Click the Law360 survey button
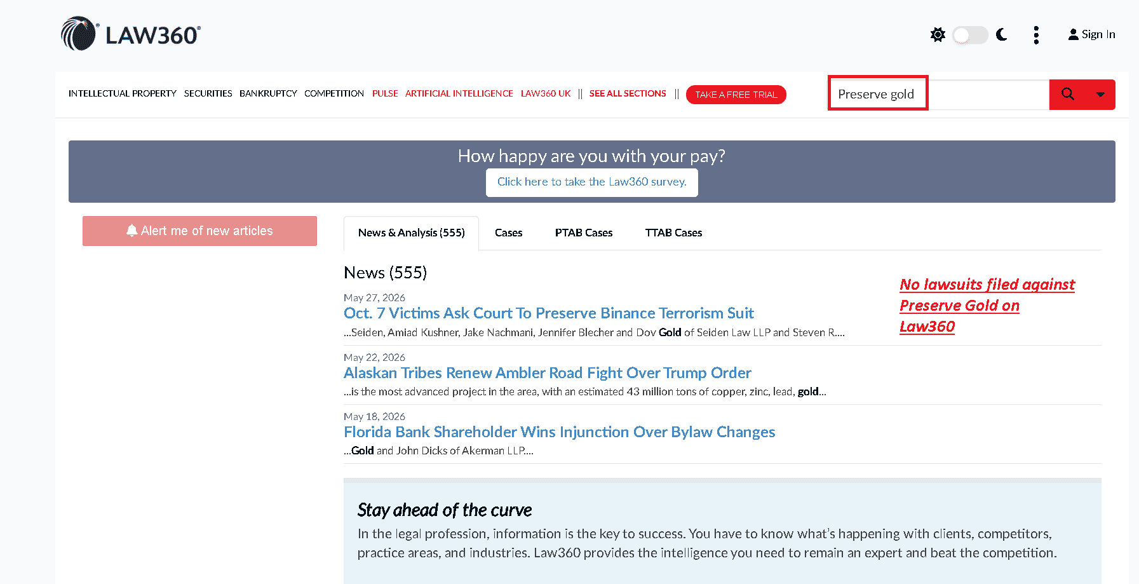This screenshot has width=1139, height=584. tap(591, 182)
